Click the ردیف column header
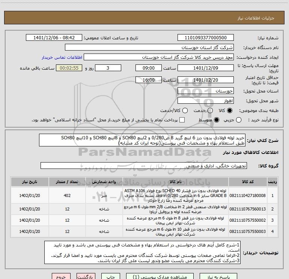 (272, 182)
